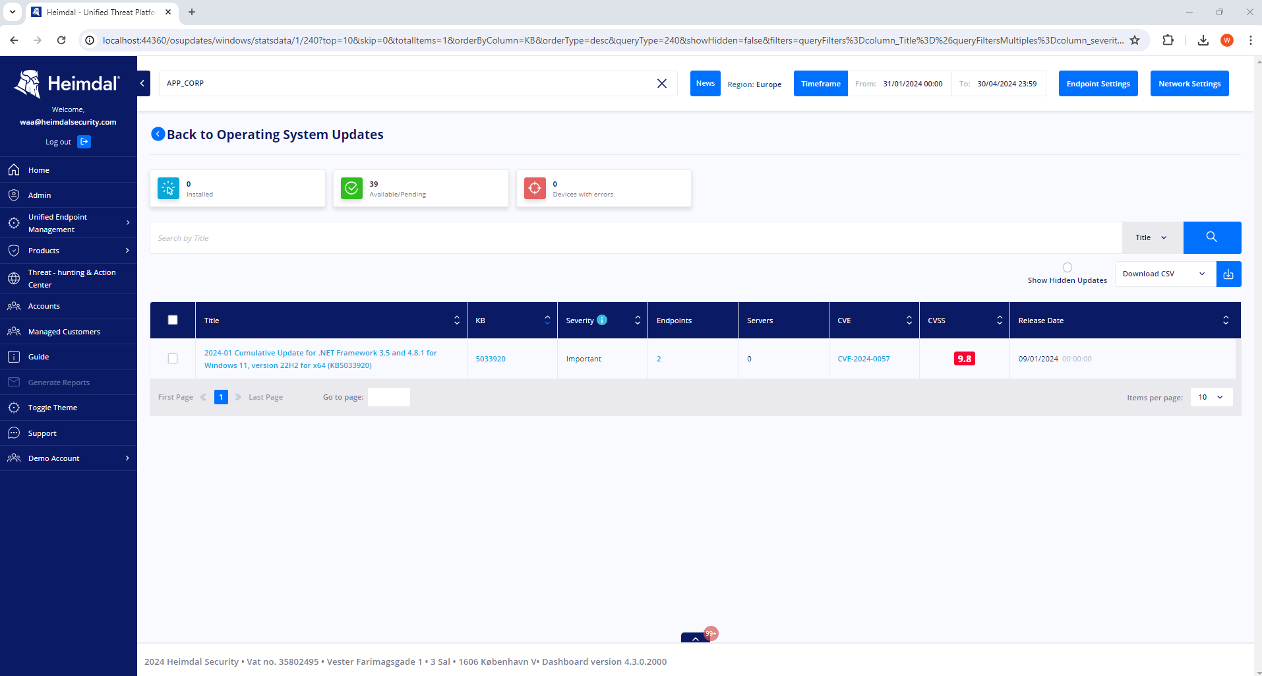
Task: Click the Threat-hunting globe icon
Action: (14, 278)
